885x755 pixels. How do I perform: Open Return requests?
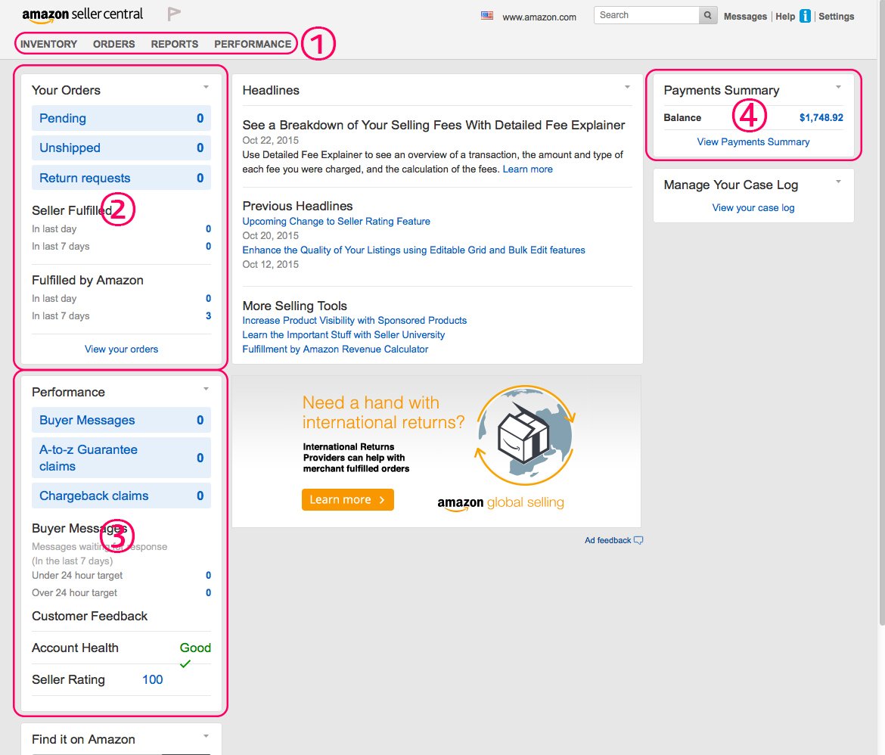coord(121,178)
